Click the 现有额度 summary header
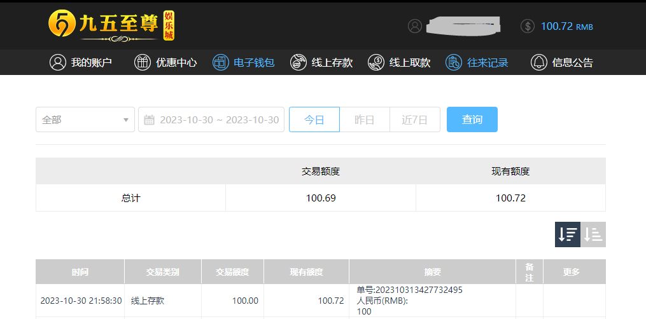The height and width of the screenshot is (319, 646). (510, 172)
